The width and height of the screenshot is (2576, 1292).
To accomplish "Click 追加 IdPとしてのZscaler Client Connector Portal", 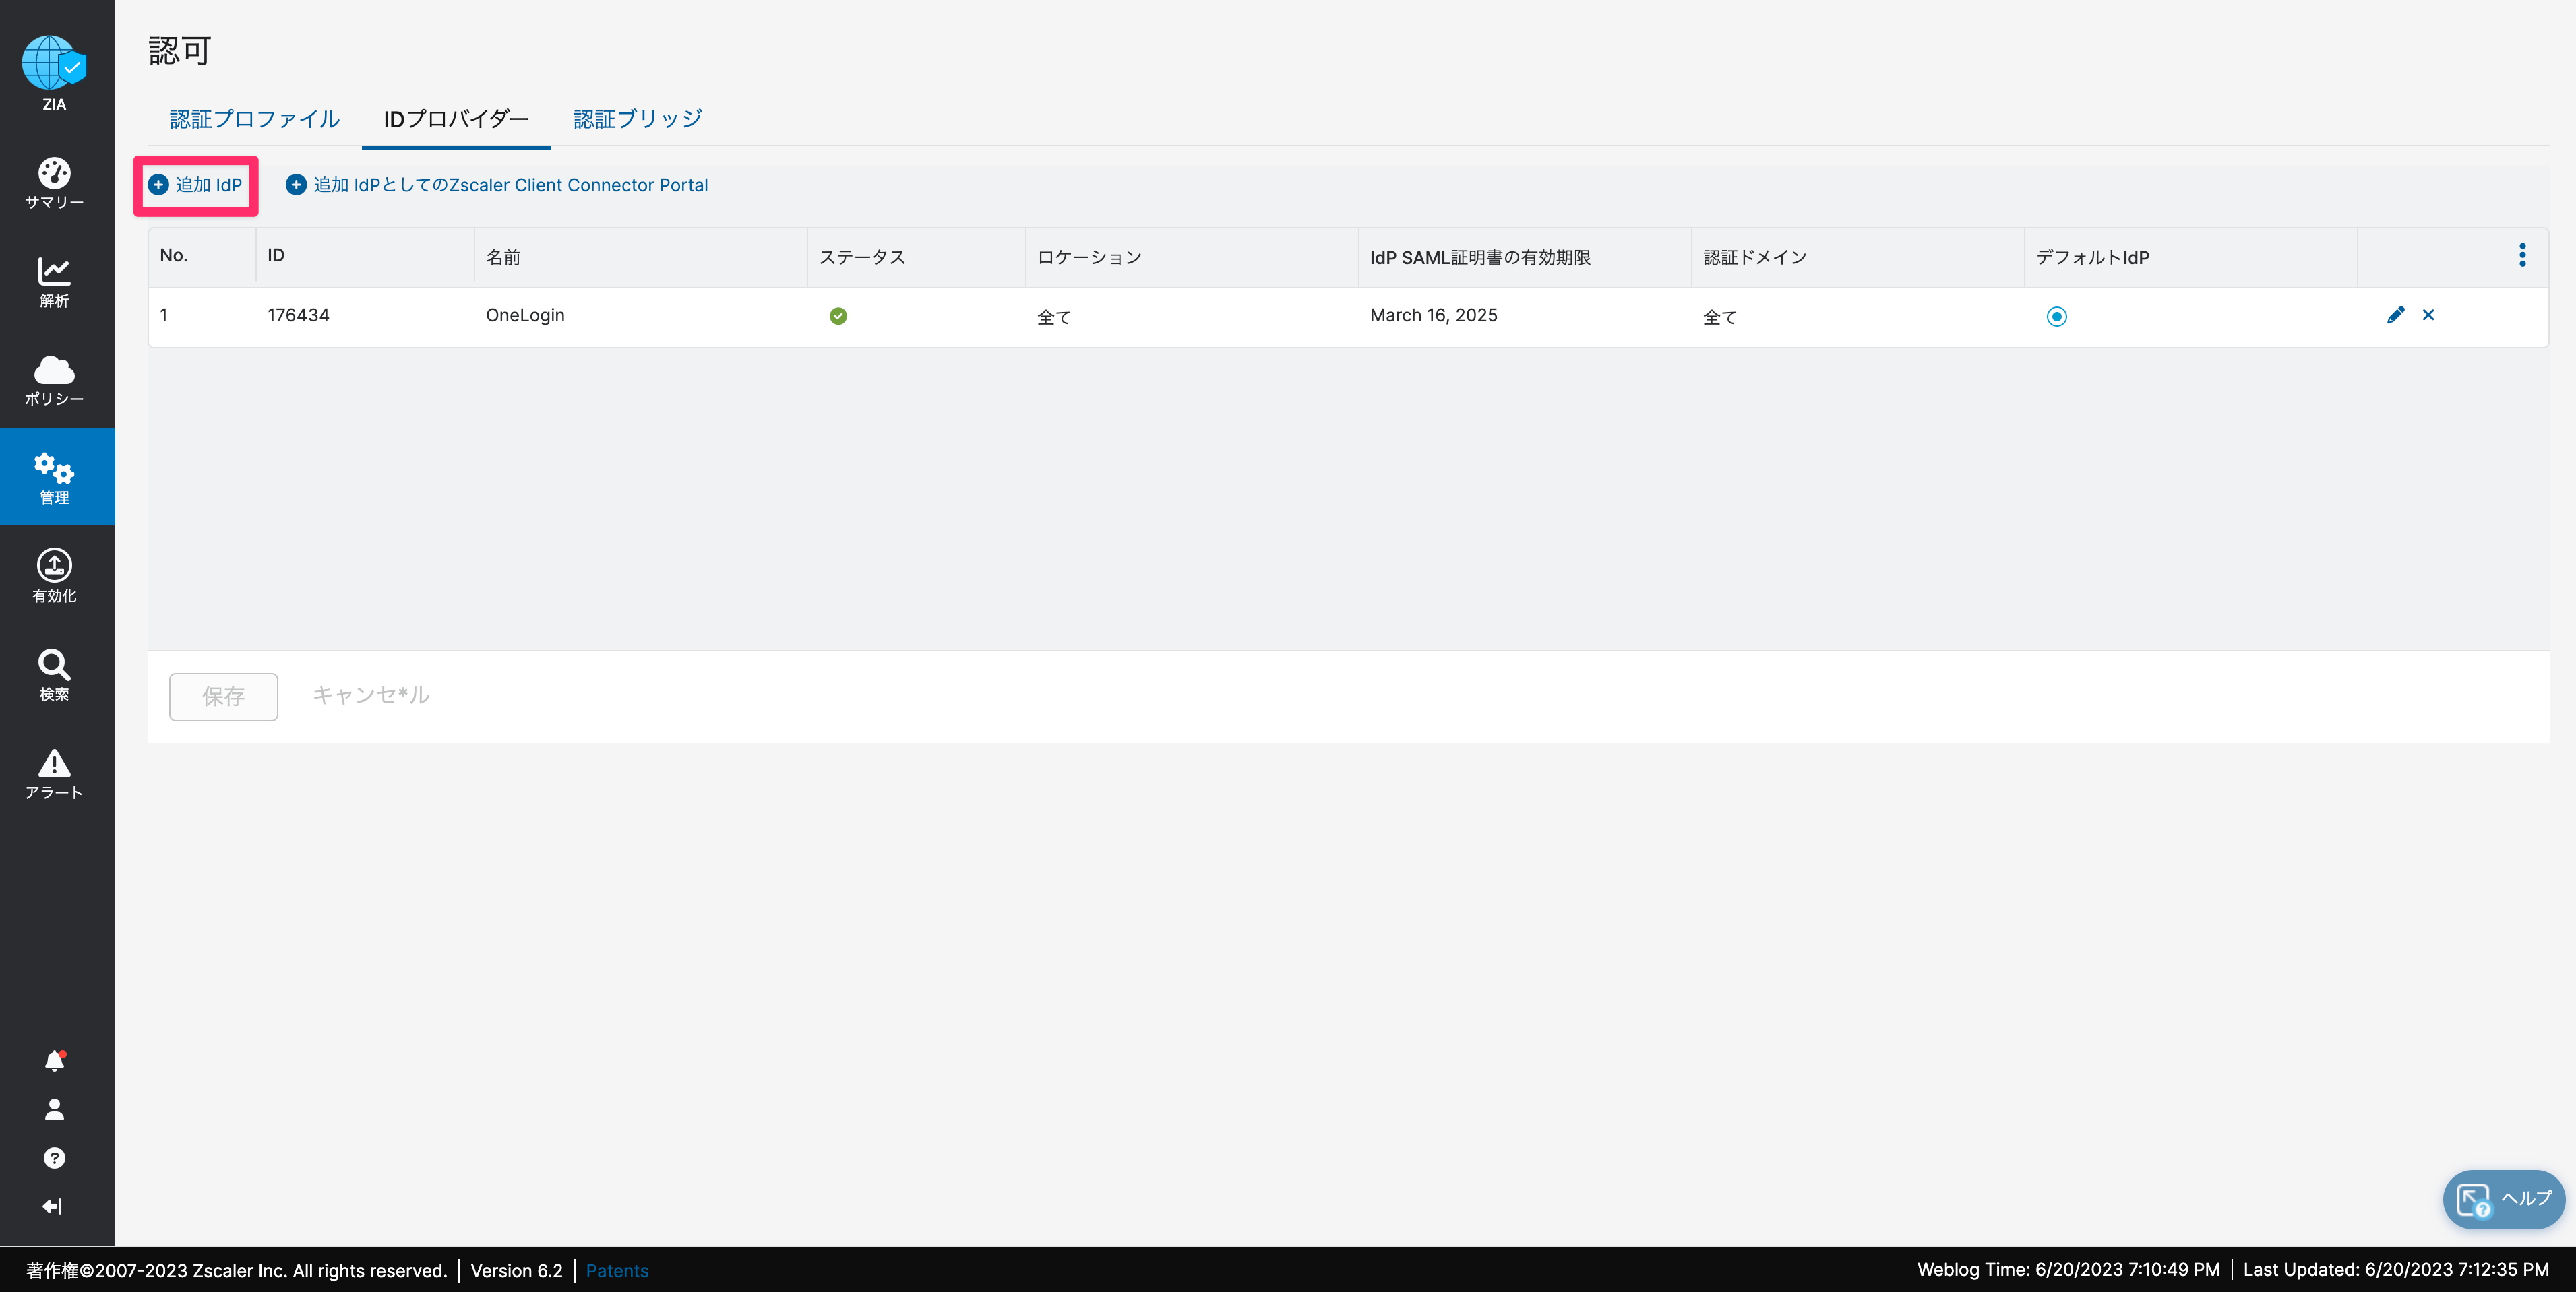I will pos(497,185).
